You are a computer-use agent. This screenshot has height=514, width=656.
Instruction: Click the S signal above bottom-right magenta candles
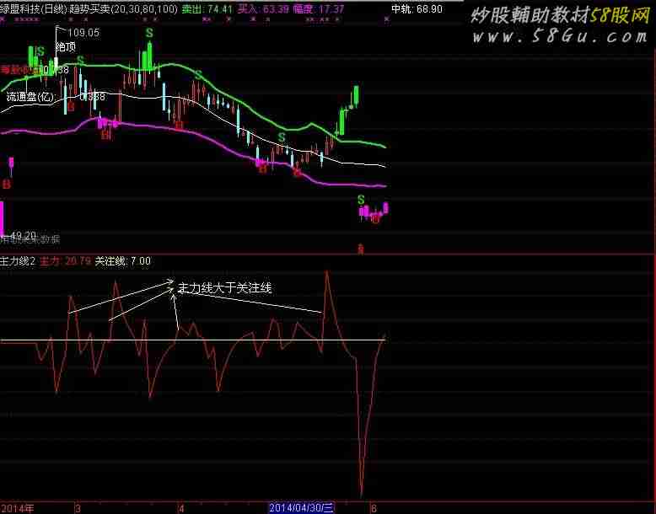[x=361, y=200]
